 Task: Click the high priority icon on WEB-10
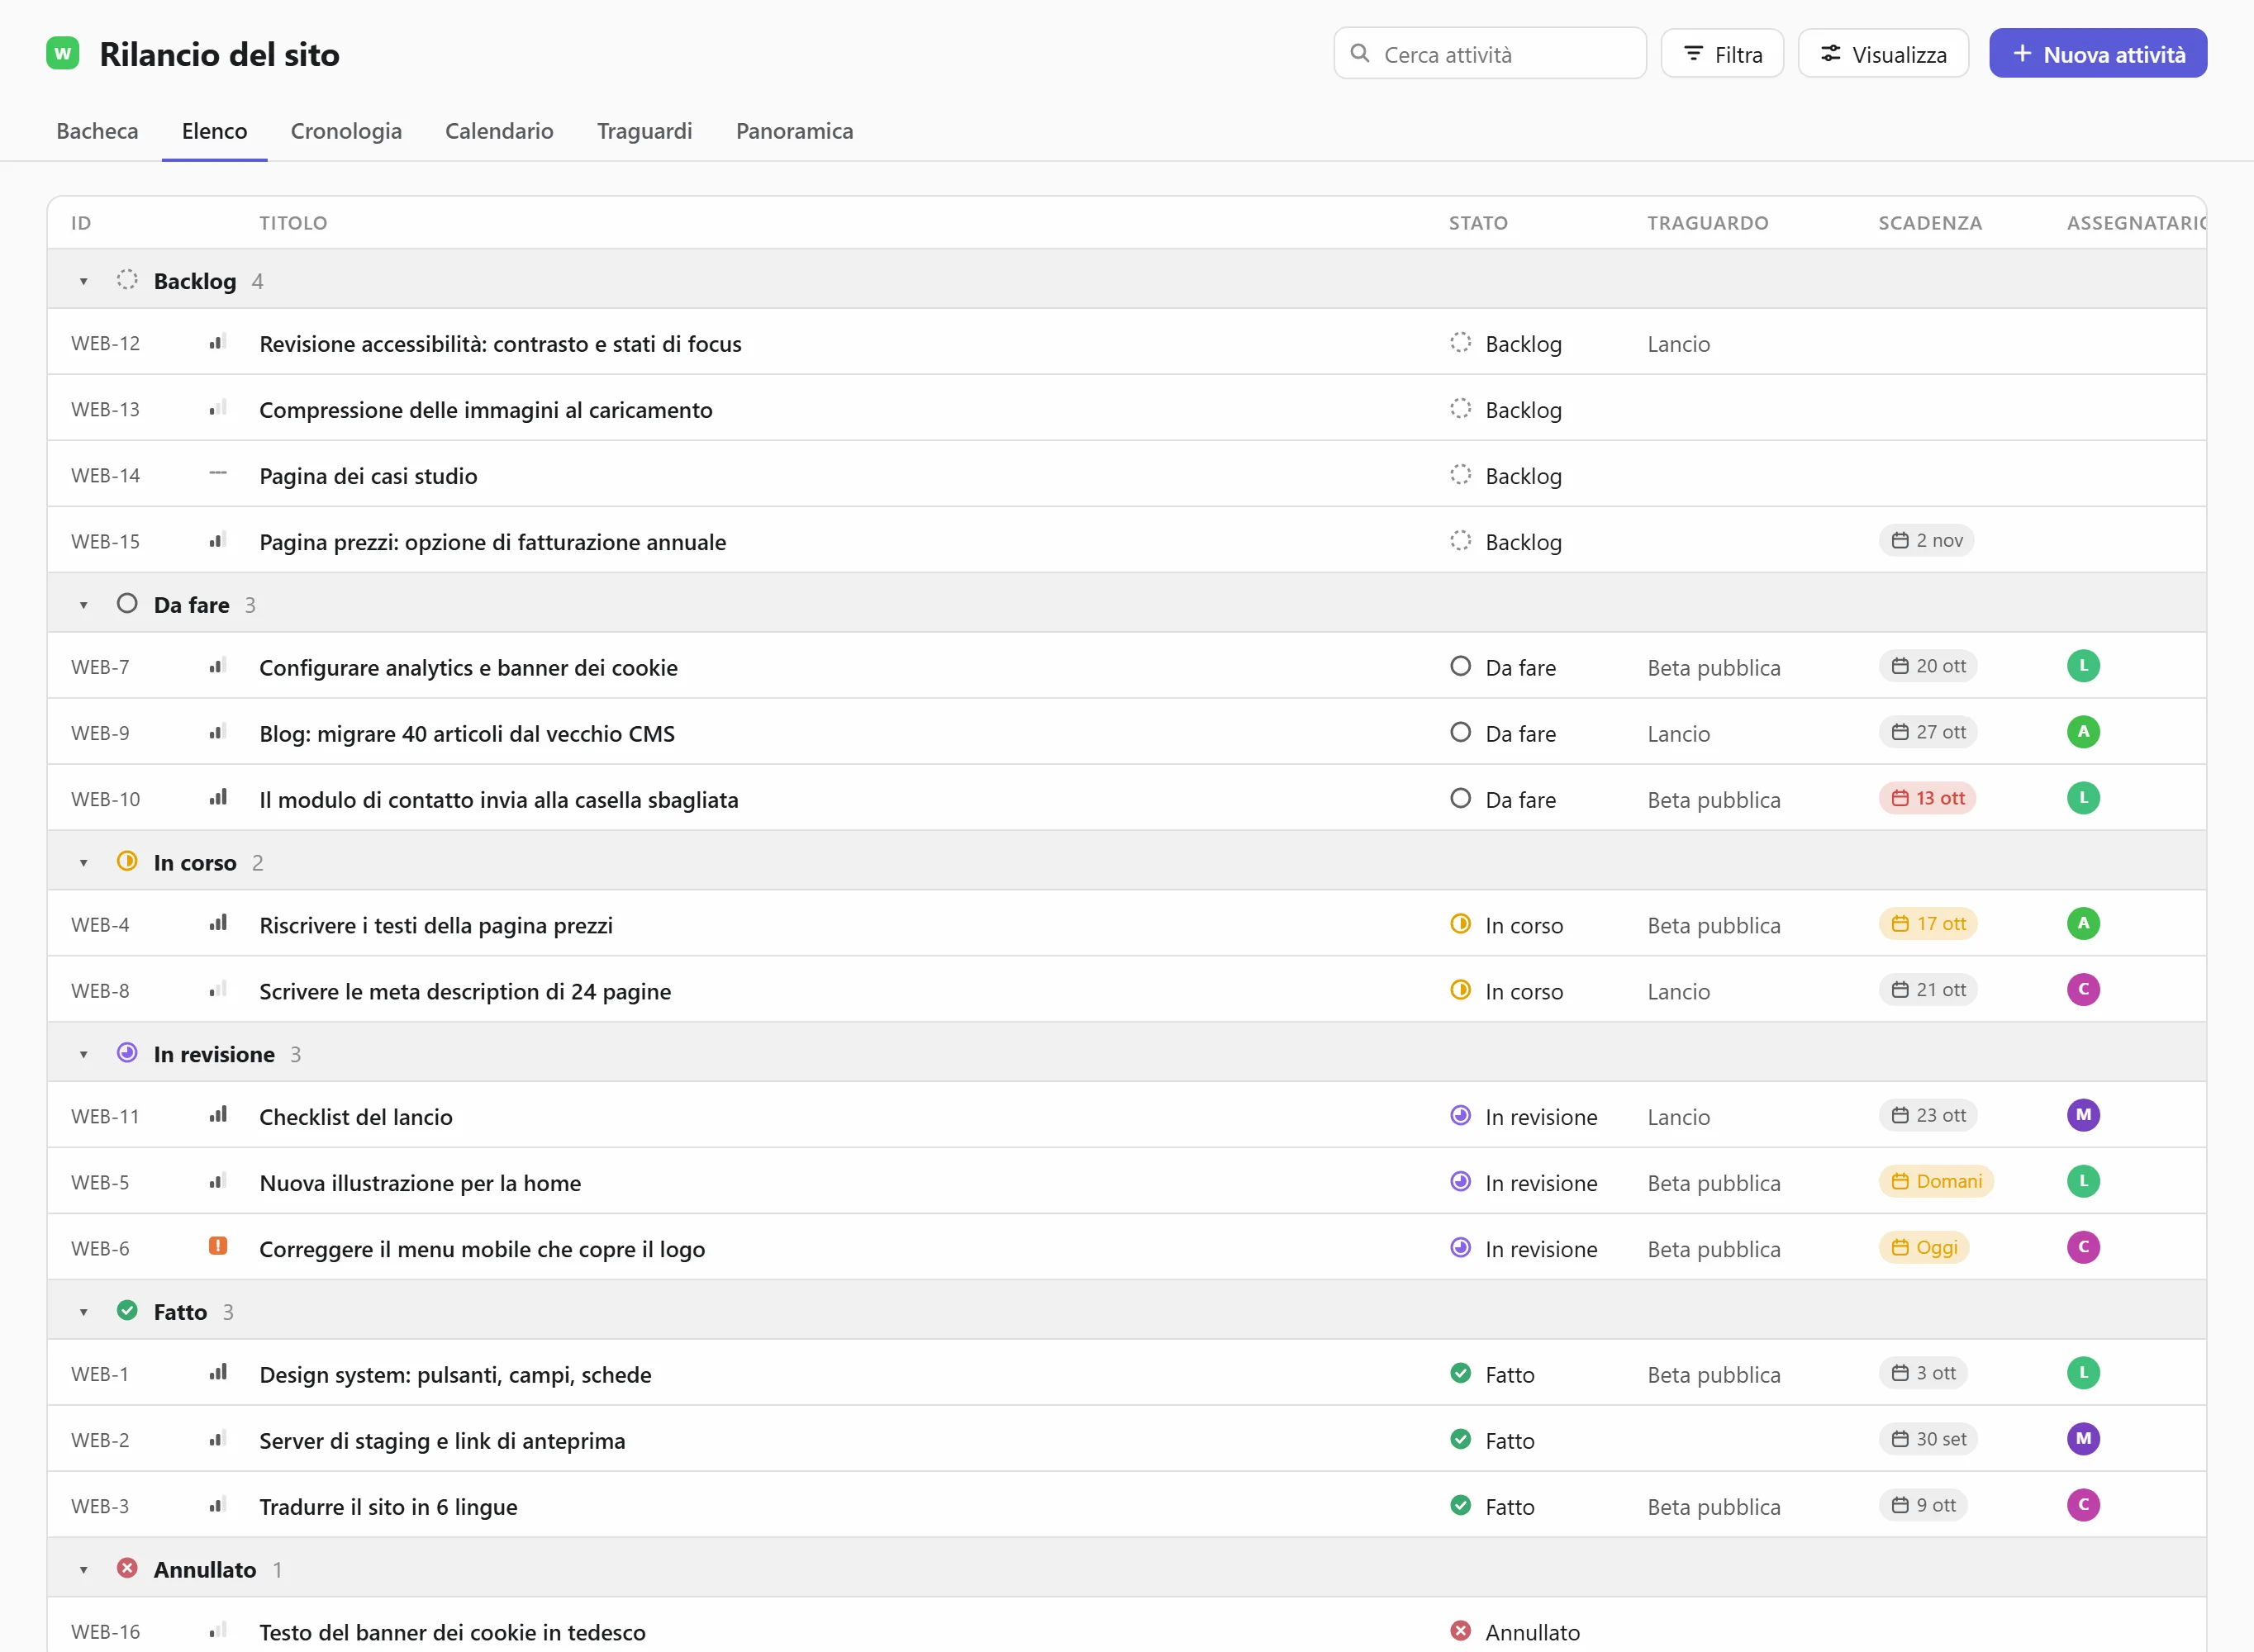coord(218,797)
